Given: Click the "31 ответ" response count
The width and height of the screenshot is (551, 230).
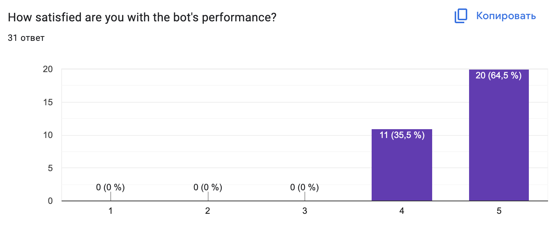Looking at the screenshot, I should pyautogui.click(x=26, y=38).
